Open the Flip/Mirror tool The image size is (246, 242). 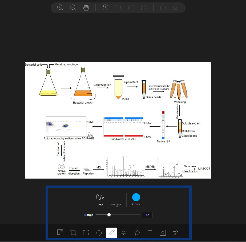[86, 232]
